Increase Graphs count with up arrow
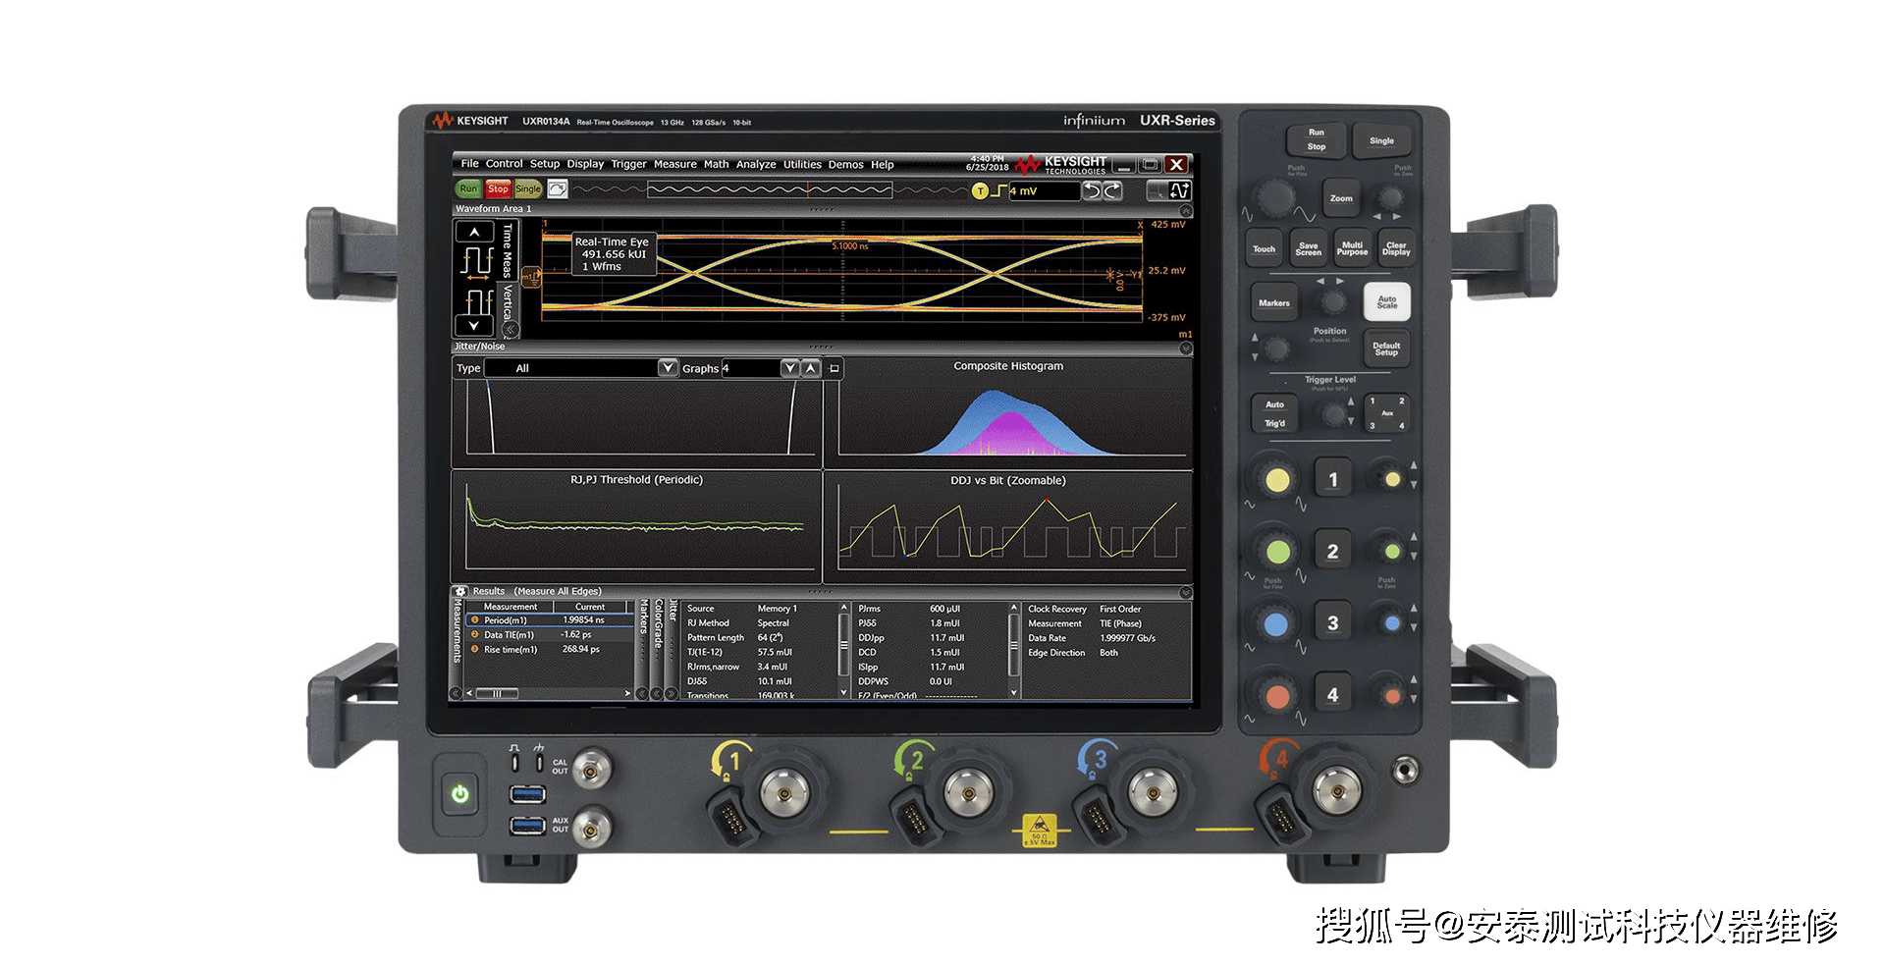Viewport: 1885px width, 966px height. point(810,368)
